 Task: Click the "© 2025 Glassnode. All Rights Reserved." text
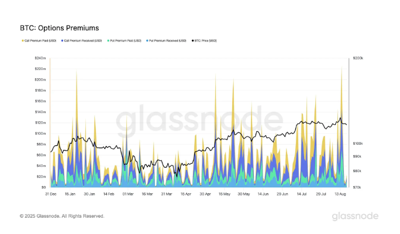(62, 216)
